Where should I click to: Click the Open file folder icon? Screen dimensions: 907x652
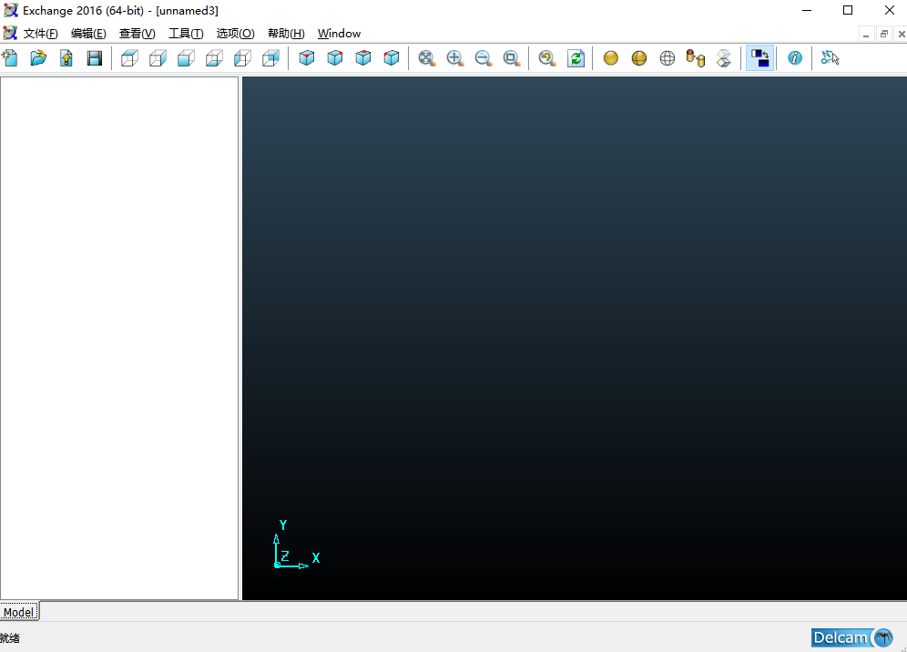(38, 58)
